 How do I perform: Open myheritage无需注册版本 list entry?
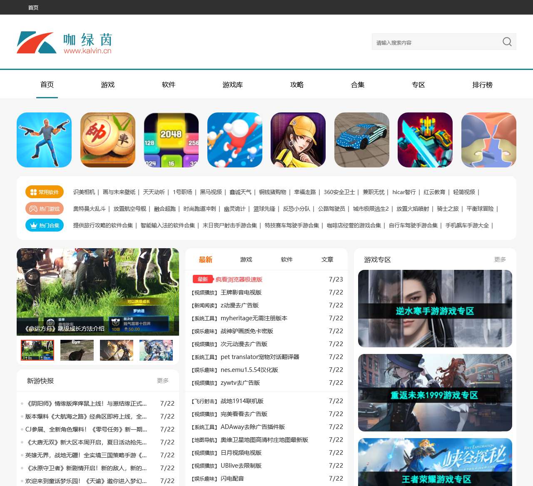pyautogui.click(x=254, y=318)
